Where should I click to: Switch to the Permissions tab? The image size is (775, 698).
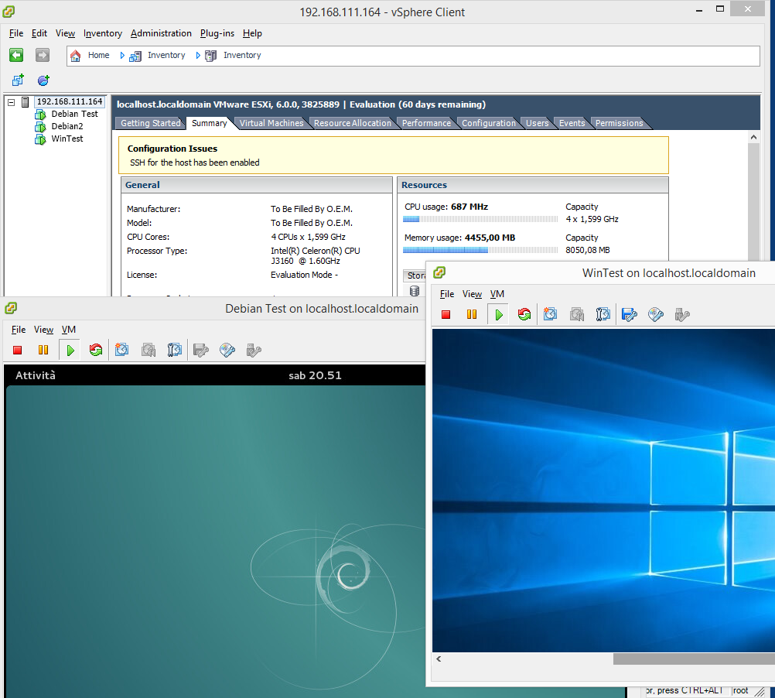point(620,123)
